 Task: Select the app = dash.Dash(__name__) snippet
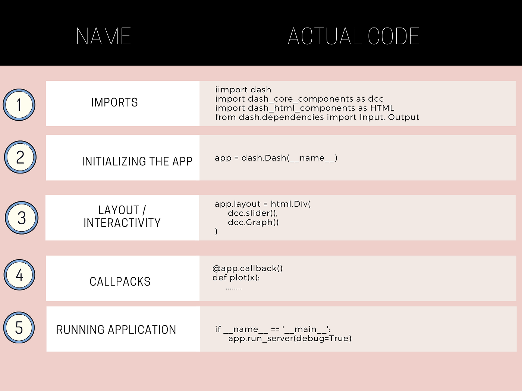tap(276, 158)
